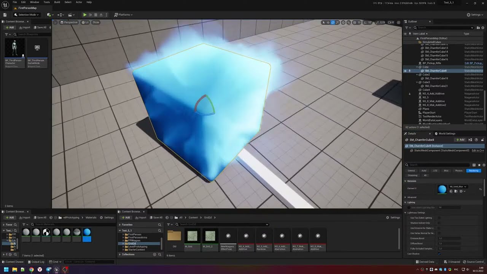Toggle world/local coordinate system icon
Viewport: 487px width, 274px height.
pos(343,22)
